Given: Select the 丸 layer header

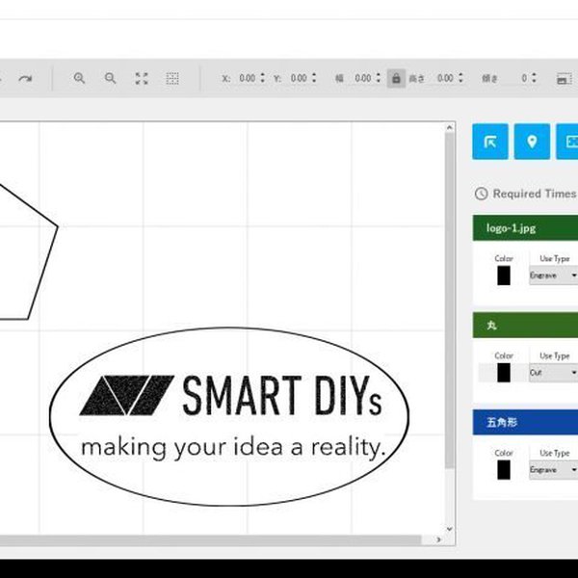Looking at the screenshot, I should (x=525, y=325).
